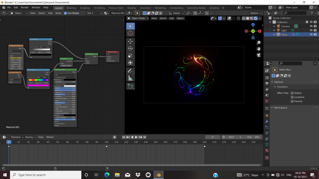The width and height of the screenshot is (319, 179).
Task: Click the magenta color swatch in ColorRamp node
Action: [x=38, y=86]
